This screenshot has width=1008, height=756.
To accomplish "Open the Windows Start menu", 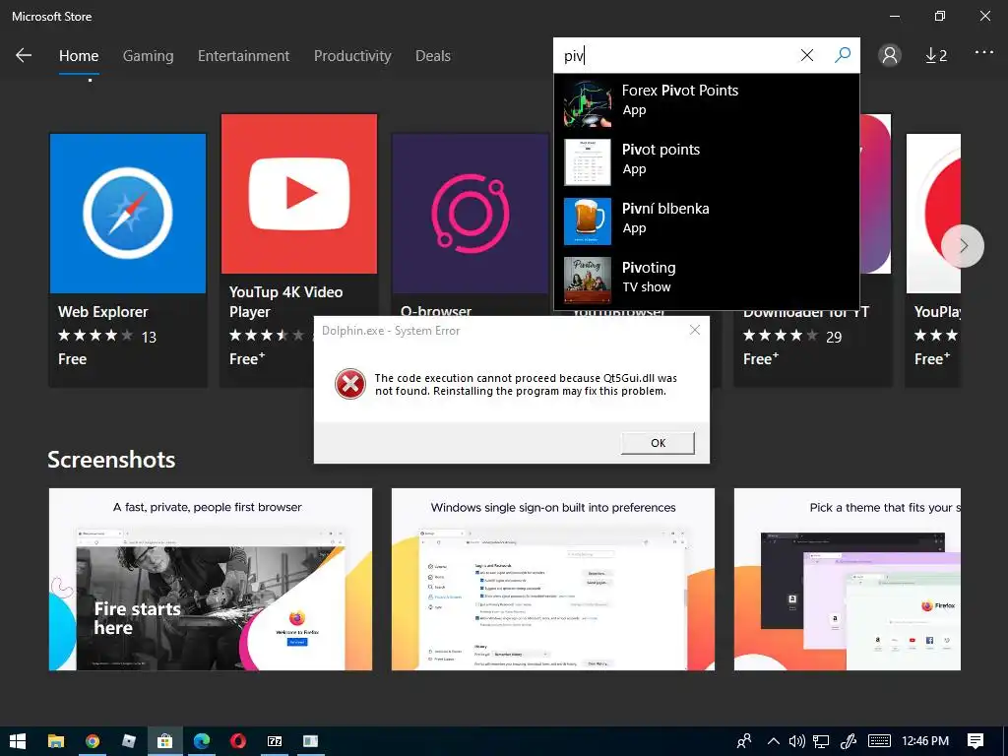I will pyautogui.click(x=18, y=741).
